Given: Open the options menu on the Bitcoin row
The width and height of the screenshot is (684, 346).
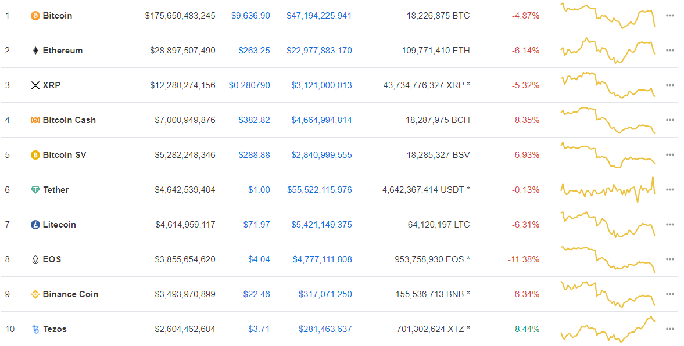Looking at the screenshot, I should click(x=670, y=16).
